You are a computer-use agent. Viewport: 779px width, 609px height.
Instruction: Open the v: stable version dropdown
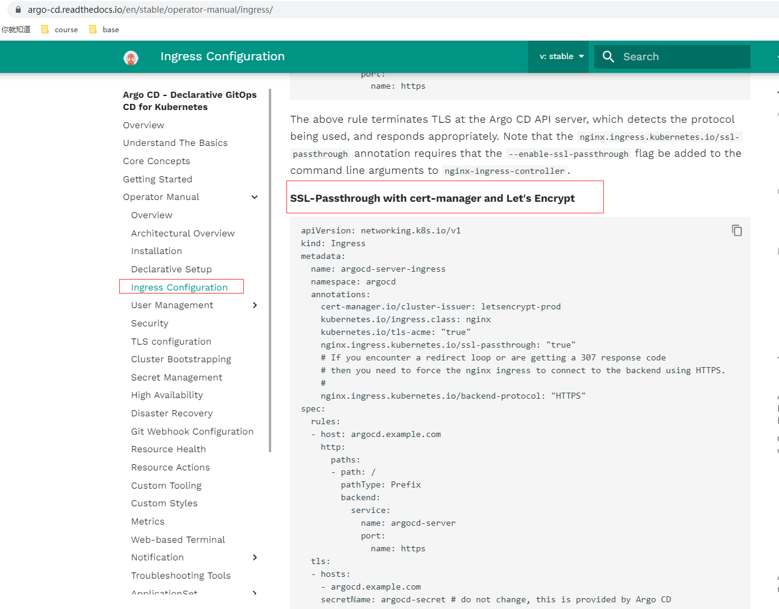click(561, 57)
